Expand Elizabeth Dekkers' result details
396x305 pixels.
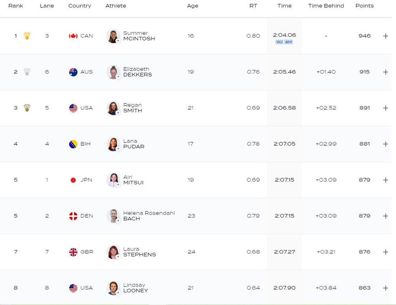pos(385,72)
